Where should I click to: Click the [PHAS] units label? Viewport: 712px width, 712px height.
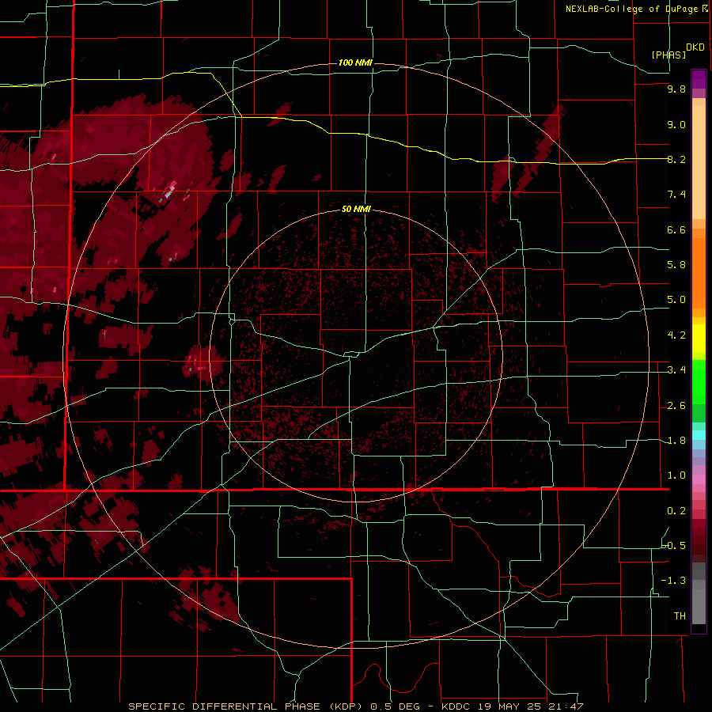tap(668, 55)
